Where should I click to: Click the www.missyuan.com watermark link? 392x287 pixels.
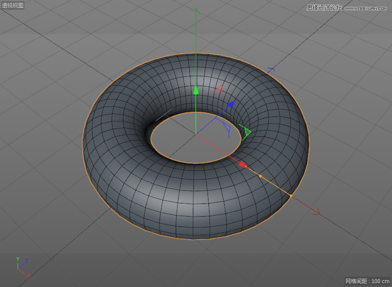pyautogui.click(x=367, y=7)
